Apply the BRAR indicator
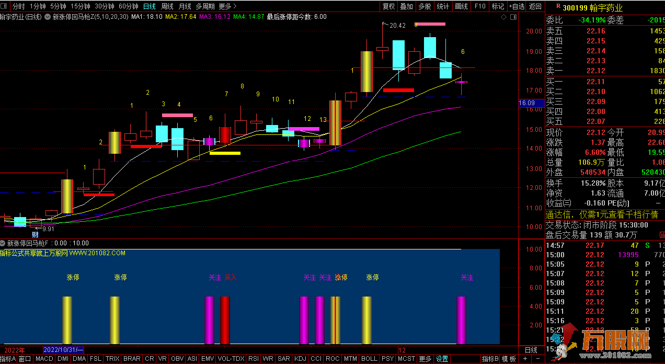Image resolution: width=665 pixels, height=364 pixels. (132, 359)
